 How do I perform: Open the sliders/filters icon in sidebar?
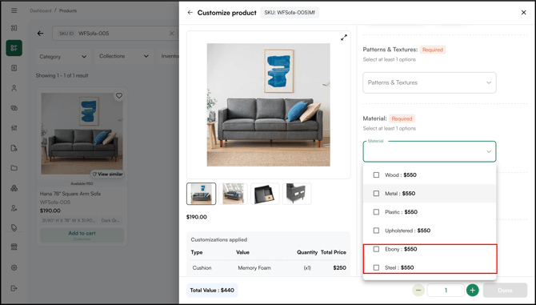click(x=14, y=128)
